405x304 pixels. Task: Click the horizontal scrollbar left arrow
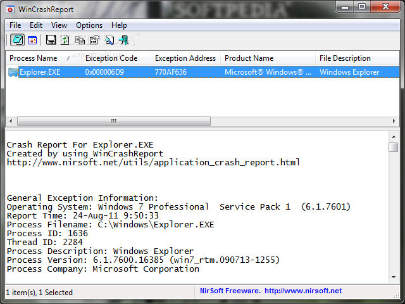coord(11,121)
